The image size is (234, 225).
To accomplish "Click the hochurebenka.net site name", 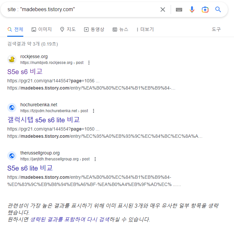I will pyautogui.click(x=39, y=105).
